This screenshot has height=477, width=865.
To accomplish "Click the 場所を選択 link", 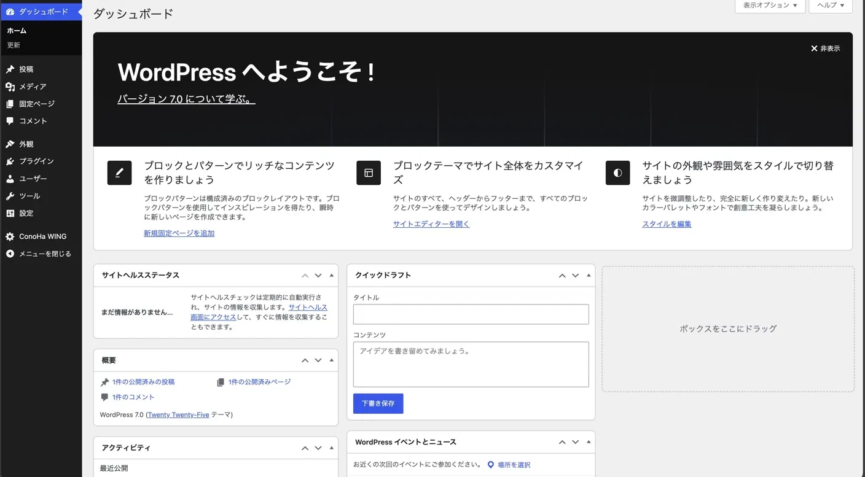I will [x=514, y=465].
